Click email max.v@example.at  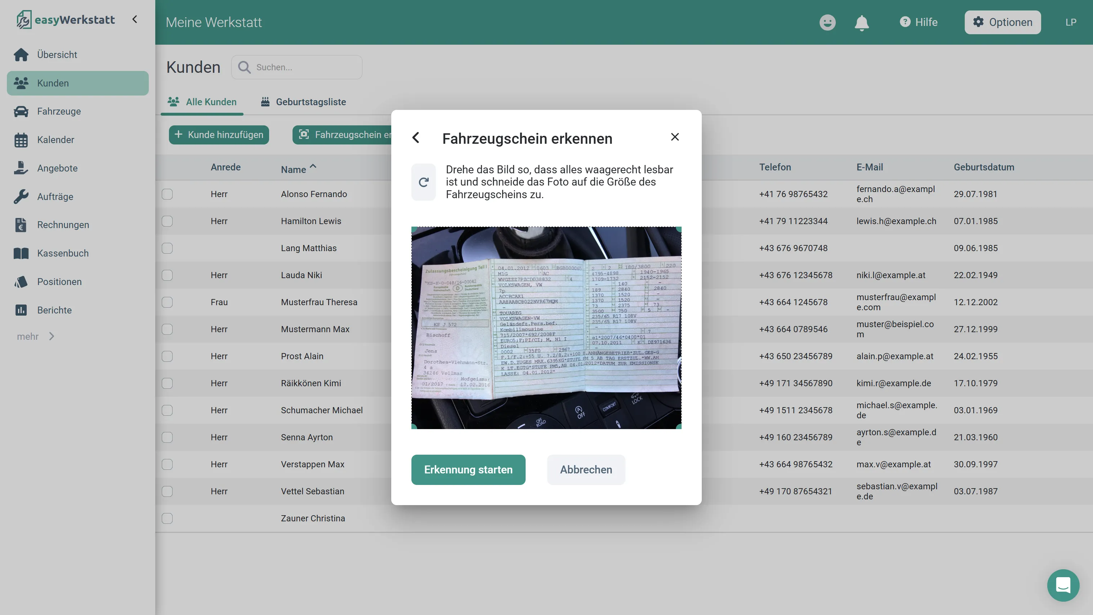893,464
